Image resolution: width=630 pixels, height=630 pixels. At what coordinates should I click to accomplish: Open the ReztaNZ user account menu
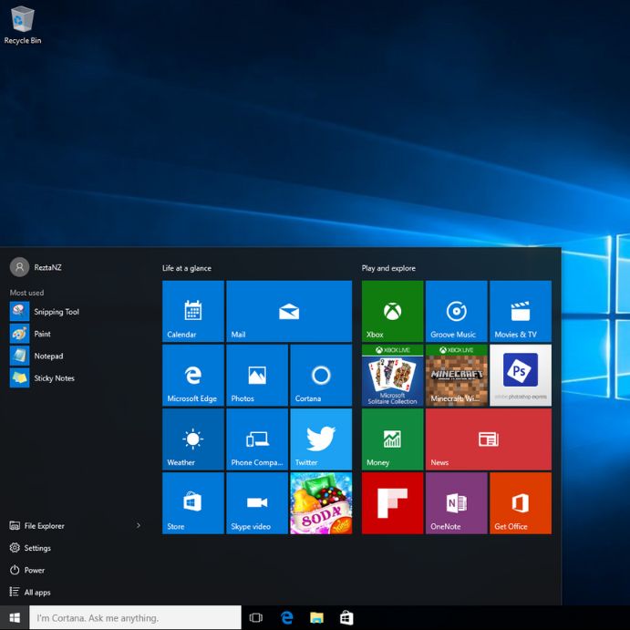pyautogui.click(x=36, y=267)
